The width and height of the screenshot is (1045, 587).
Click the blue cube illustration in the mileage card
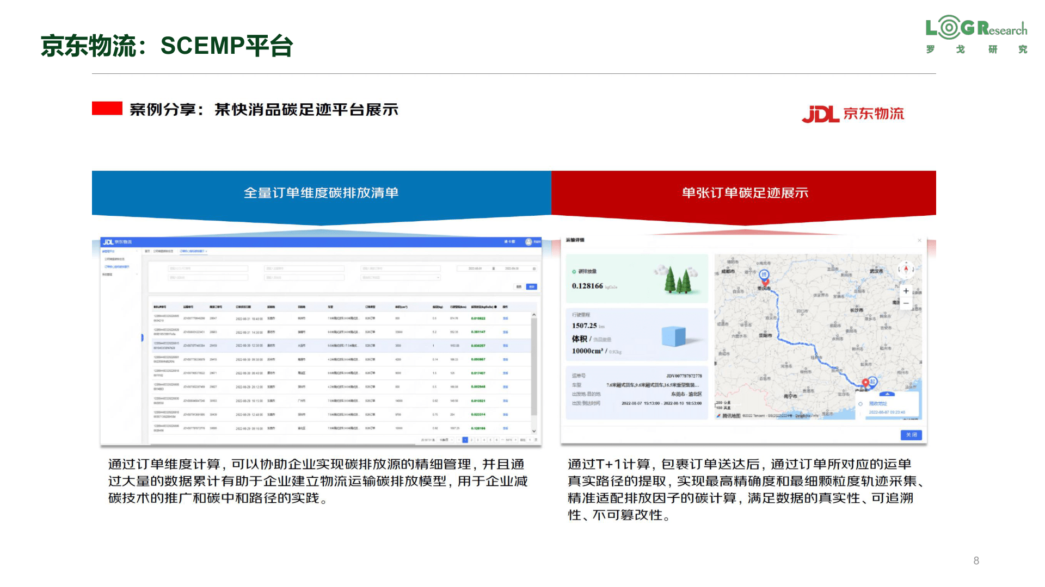click(674, 336)
